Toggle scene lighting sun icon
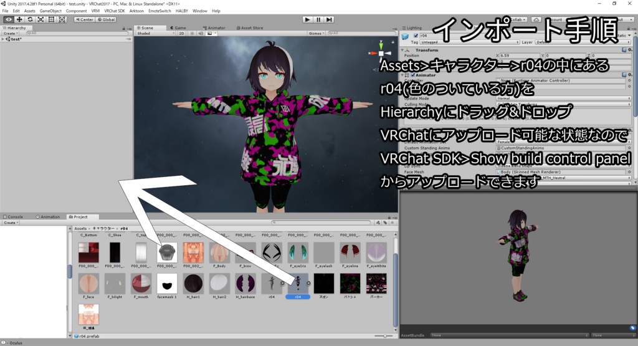Viewport: 638px width, 346px height. click(192, 34)
